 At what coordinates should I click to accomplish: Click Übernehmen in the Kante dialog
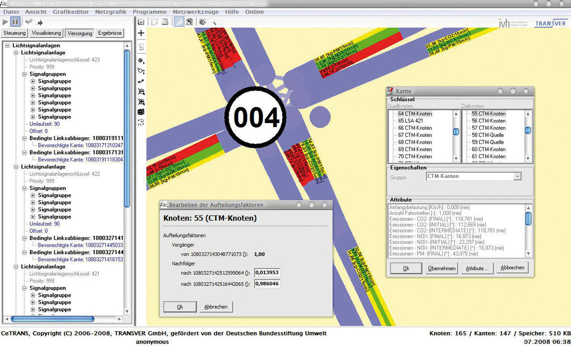pos(441,269)
